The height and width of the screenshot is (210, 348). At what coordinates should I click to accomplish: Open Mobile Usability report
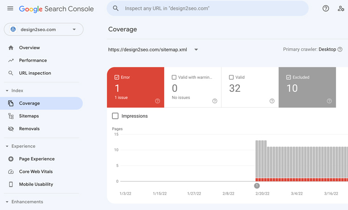point(36,185)
